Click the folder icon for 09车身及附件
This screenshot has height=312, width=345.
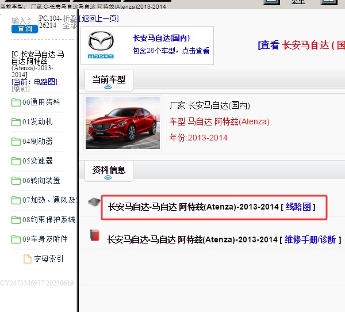pyautogui.click(x=16, y=239)
